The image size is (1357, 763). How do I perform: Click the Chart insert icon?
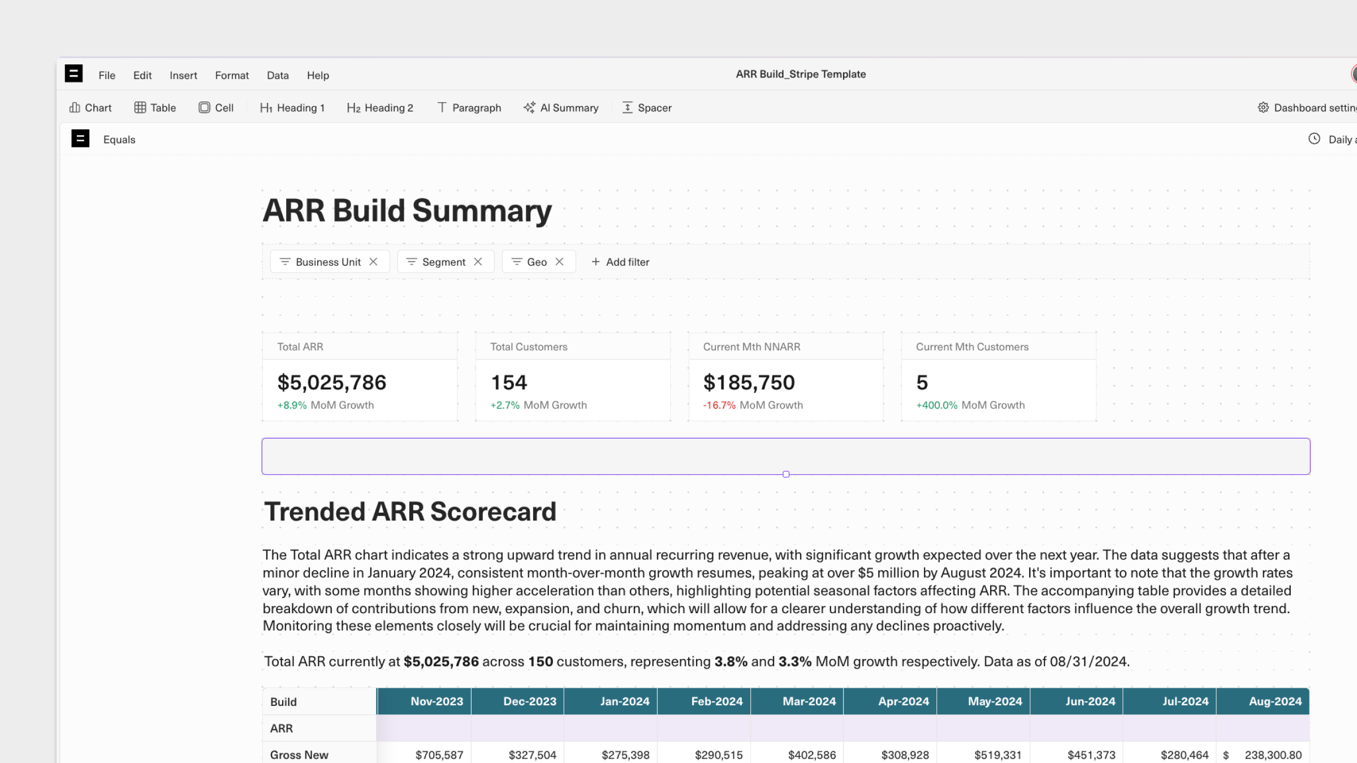pyautogui.click(x=75, y=107)
